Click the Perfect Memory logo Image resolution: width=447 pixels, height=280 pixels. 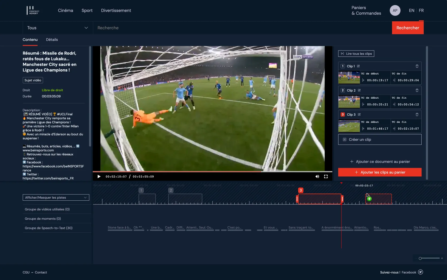tap(33, 10)
